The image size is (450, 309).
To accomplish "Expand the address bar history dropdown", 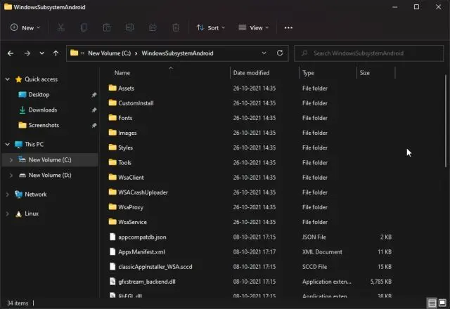I will tap(264, 53).
